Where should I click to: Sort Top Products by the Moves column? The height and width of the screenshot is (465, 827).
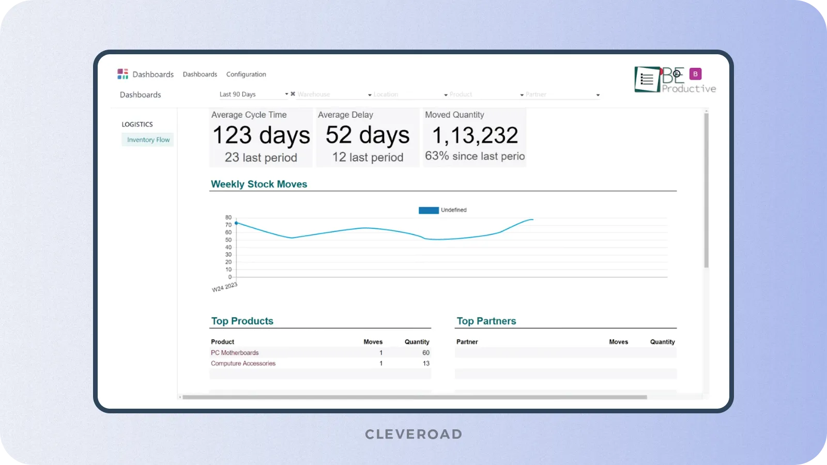(373, 342)
